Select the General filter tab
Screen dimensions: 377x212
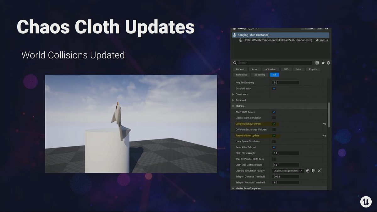tap(240, 69)
